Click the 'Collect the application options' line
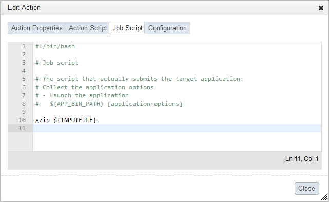 click(x=94, y=87)
